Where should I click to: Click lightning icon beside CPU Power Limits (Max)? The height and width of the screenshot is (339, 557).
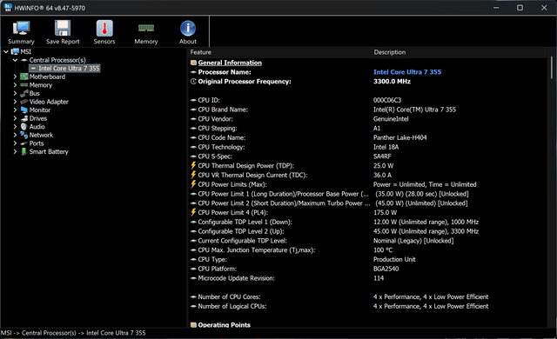tap(193, 184)
